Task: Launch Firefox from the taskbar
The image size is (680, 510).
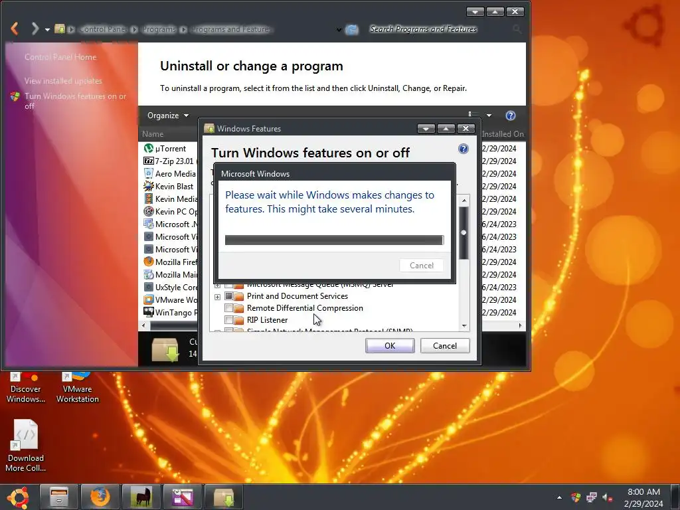Action: [x=100, y=497]
